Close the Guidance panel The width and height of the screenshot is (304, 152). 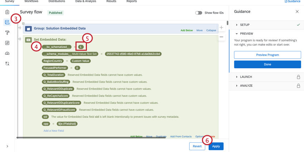(x=297, y=12)
